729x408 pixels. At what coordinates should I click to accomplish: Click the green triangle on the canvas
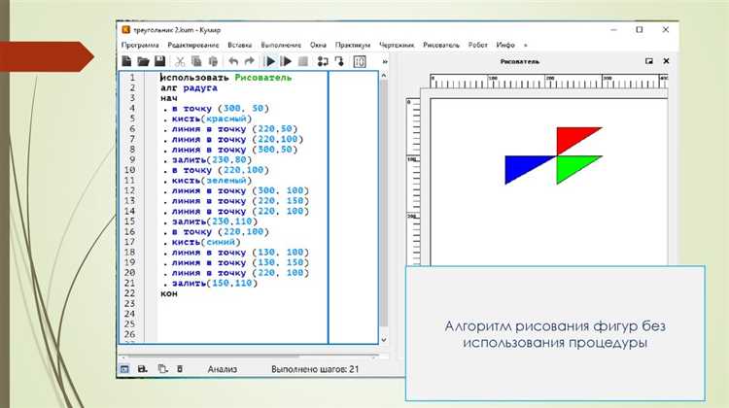coord(572,165)
